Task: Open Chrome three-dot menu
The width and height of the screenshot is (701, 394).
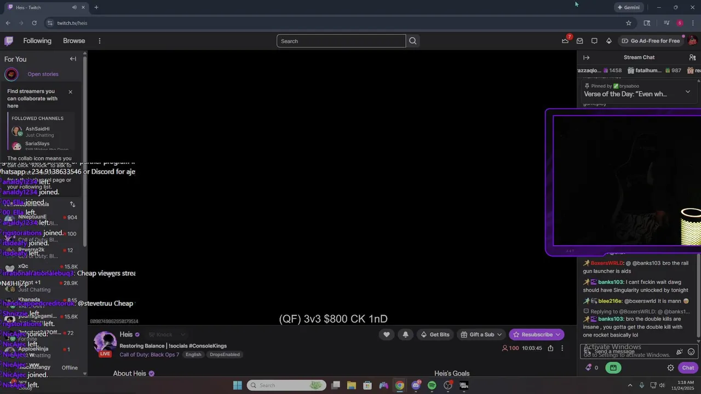Action: [692, 23]
